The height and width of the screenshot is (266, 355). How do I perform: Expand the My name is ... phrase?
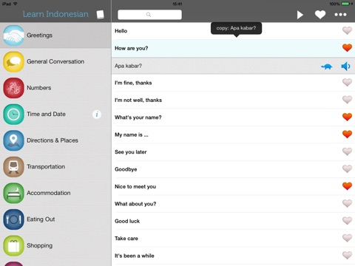point(233,134)
